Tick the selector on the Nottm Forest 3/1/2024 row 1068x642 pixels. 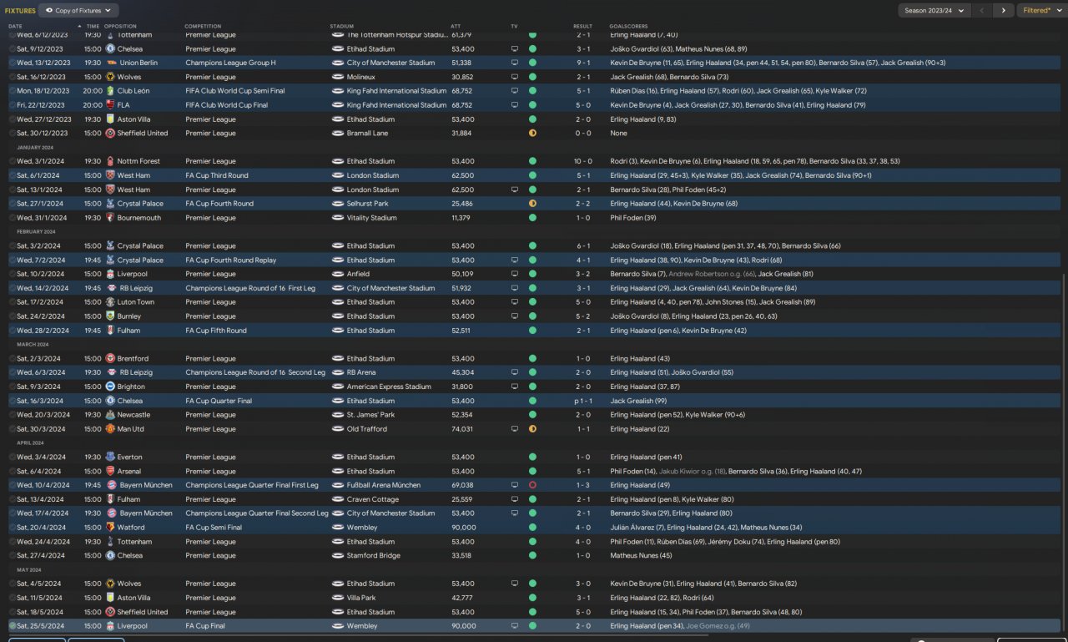[13, 161]
